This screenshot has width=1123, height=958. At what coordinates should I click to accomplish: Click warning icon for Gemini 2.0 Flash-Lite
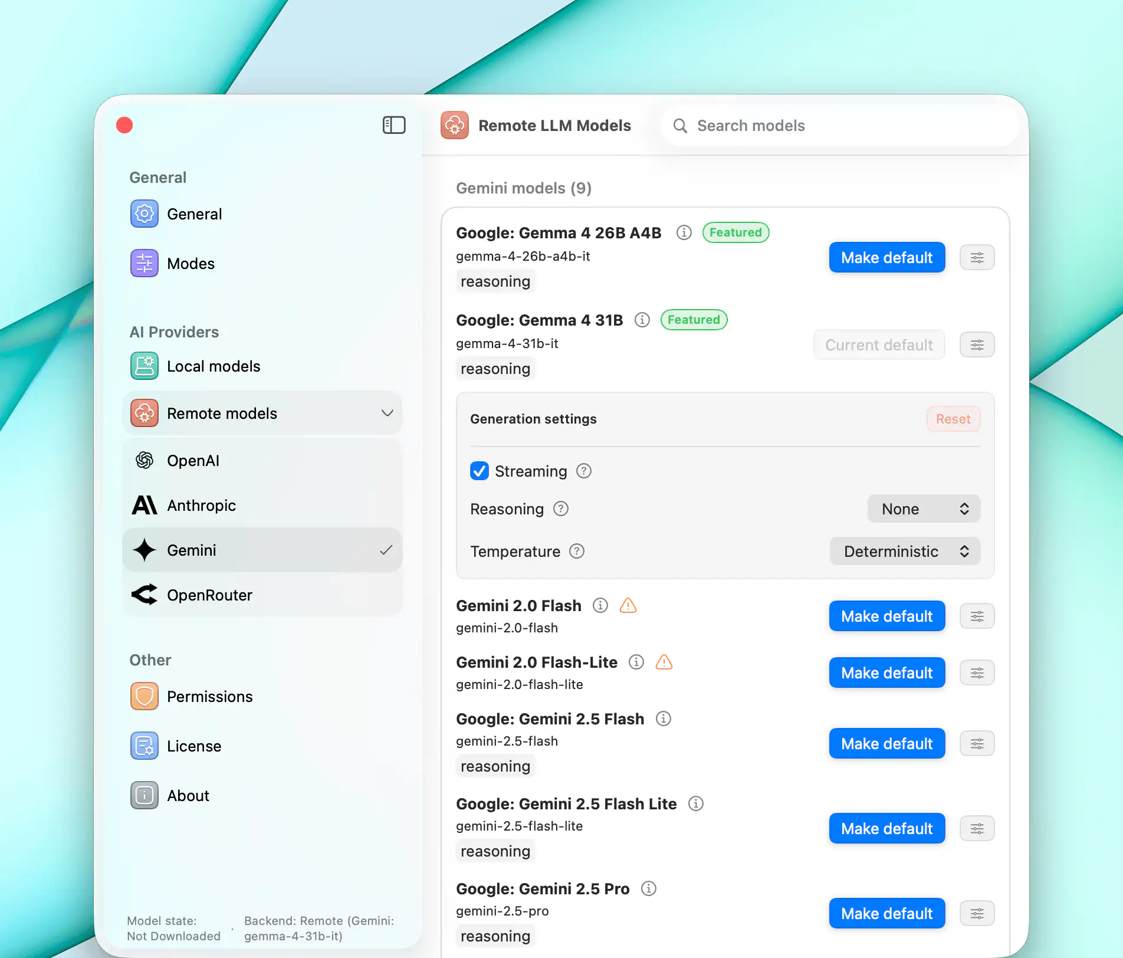click(x=664, y=662)
